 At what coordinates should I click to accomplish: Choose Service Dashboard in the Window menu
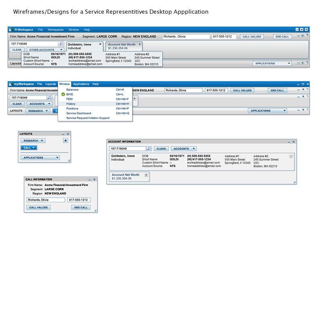(79, 113)
